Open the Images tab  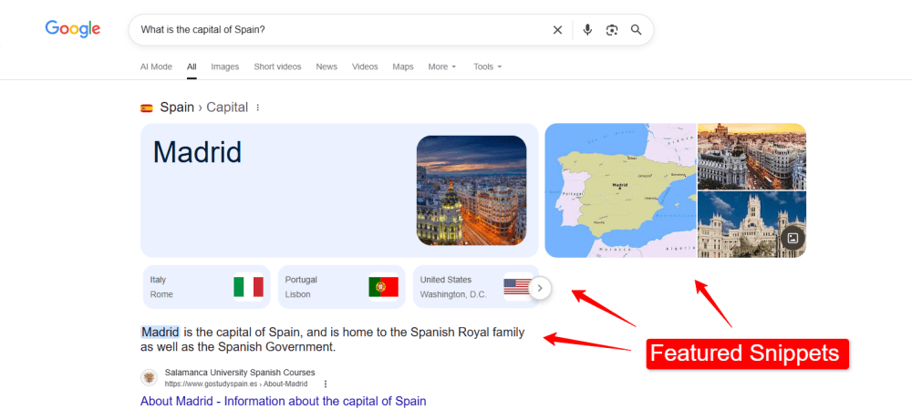click(225, 67)
